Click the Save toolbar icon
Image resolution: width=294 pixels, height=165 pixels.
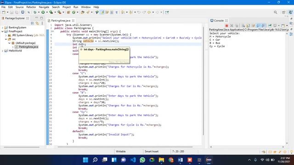pyautogui.click(x=11, y=12)
